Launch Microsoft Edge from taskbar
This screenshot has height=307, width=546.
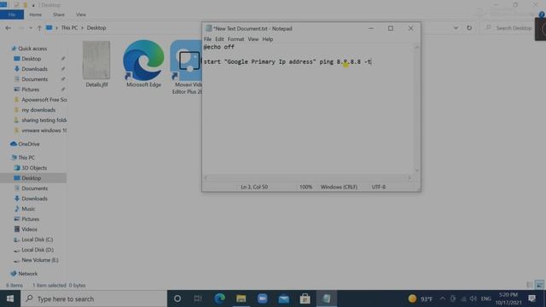220,298
